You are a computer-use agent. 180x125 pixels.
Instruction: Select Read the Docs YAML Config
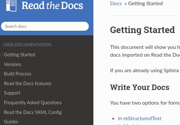[33, 112]
